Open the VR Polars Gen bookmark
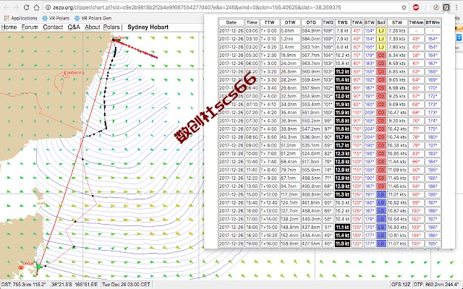This screenshot has width=463, height=289. 93,18
